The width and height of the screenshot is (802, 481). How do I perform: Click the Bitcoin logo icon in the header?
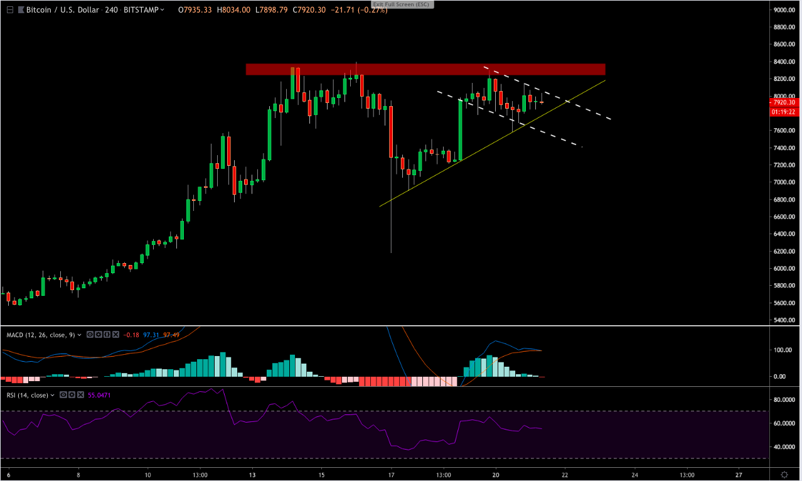[x=21, y=9]
